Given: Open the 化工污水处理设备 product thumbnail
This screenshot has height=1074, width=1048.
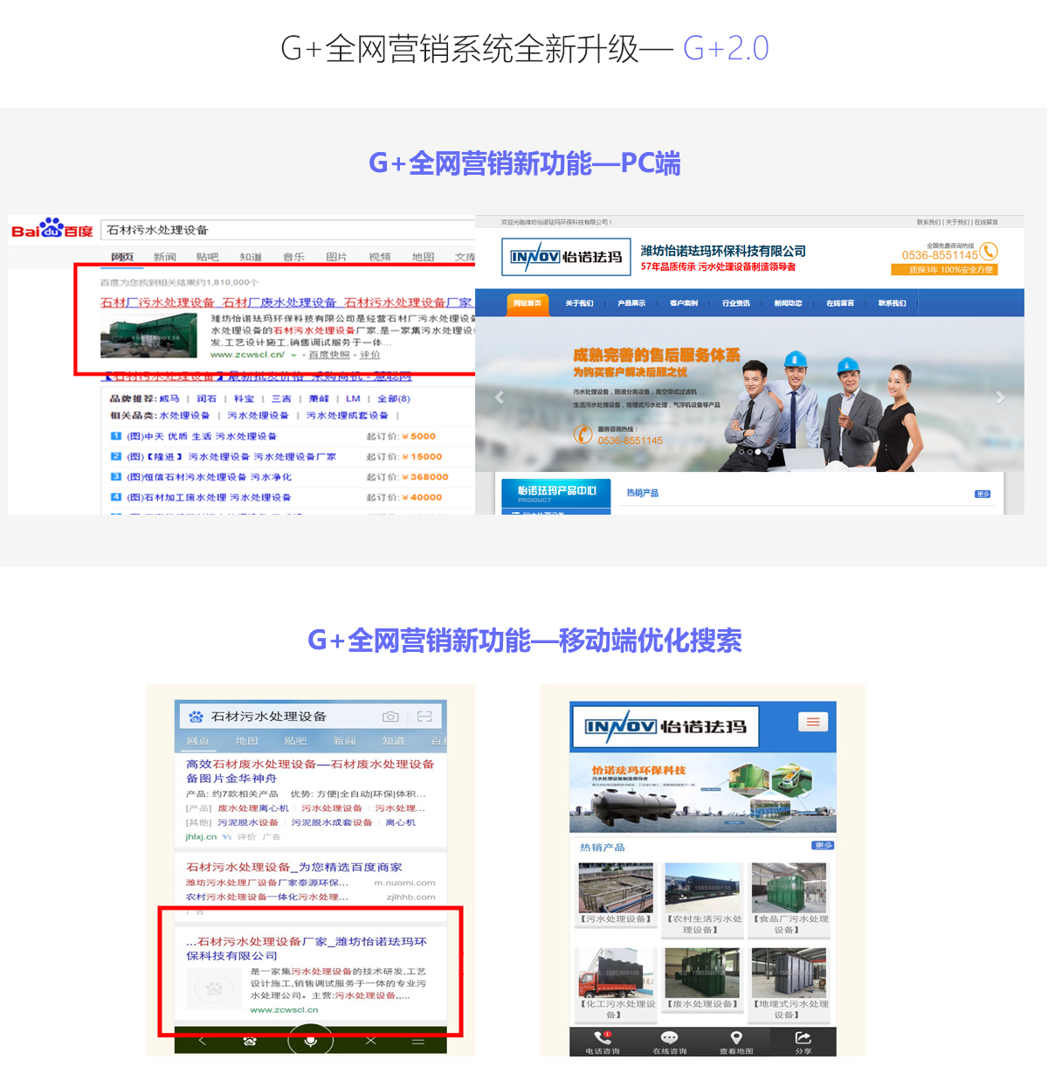Looking at the screenshot, I should tap(616, 974).
